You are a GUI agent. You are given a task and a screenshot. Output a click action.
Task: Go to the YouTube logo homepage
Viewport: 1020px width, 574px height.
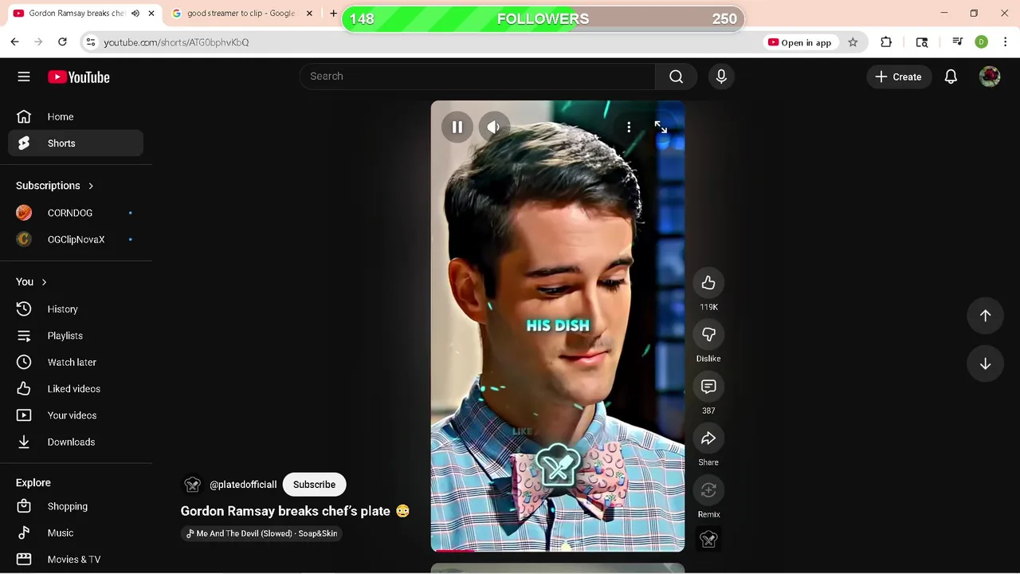[x=78, y=77]
